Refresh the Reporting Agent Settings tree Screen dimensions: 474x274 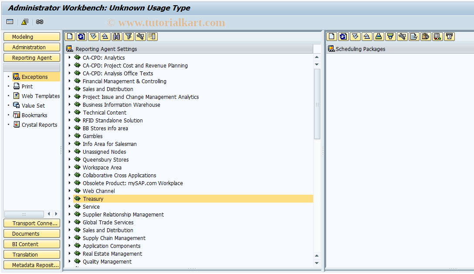click(x=81, y=37)
